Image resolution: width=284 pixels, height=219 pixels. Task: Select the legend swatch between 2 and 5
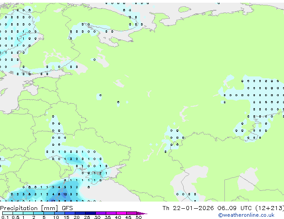39,213
